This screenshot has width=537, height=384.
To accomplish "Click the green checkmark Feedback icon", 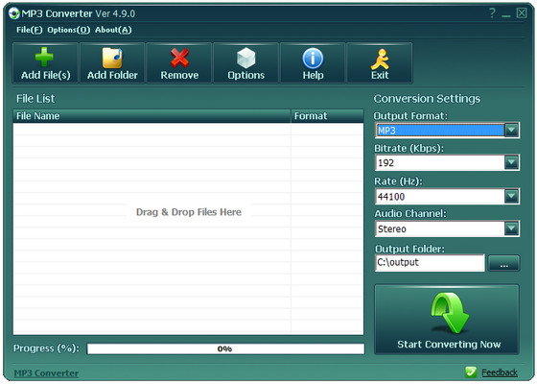I will pyautogui.click(x=471, y=372).
